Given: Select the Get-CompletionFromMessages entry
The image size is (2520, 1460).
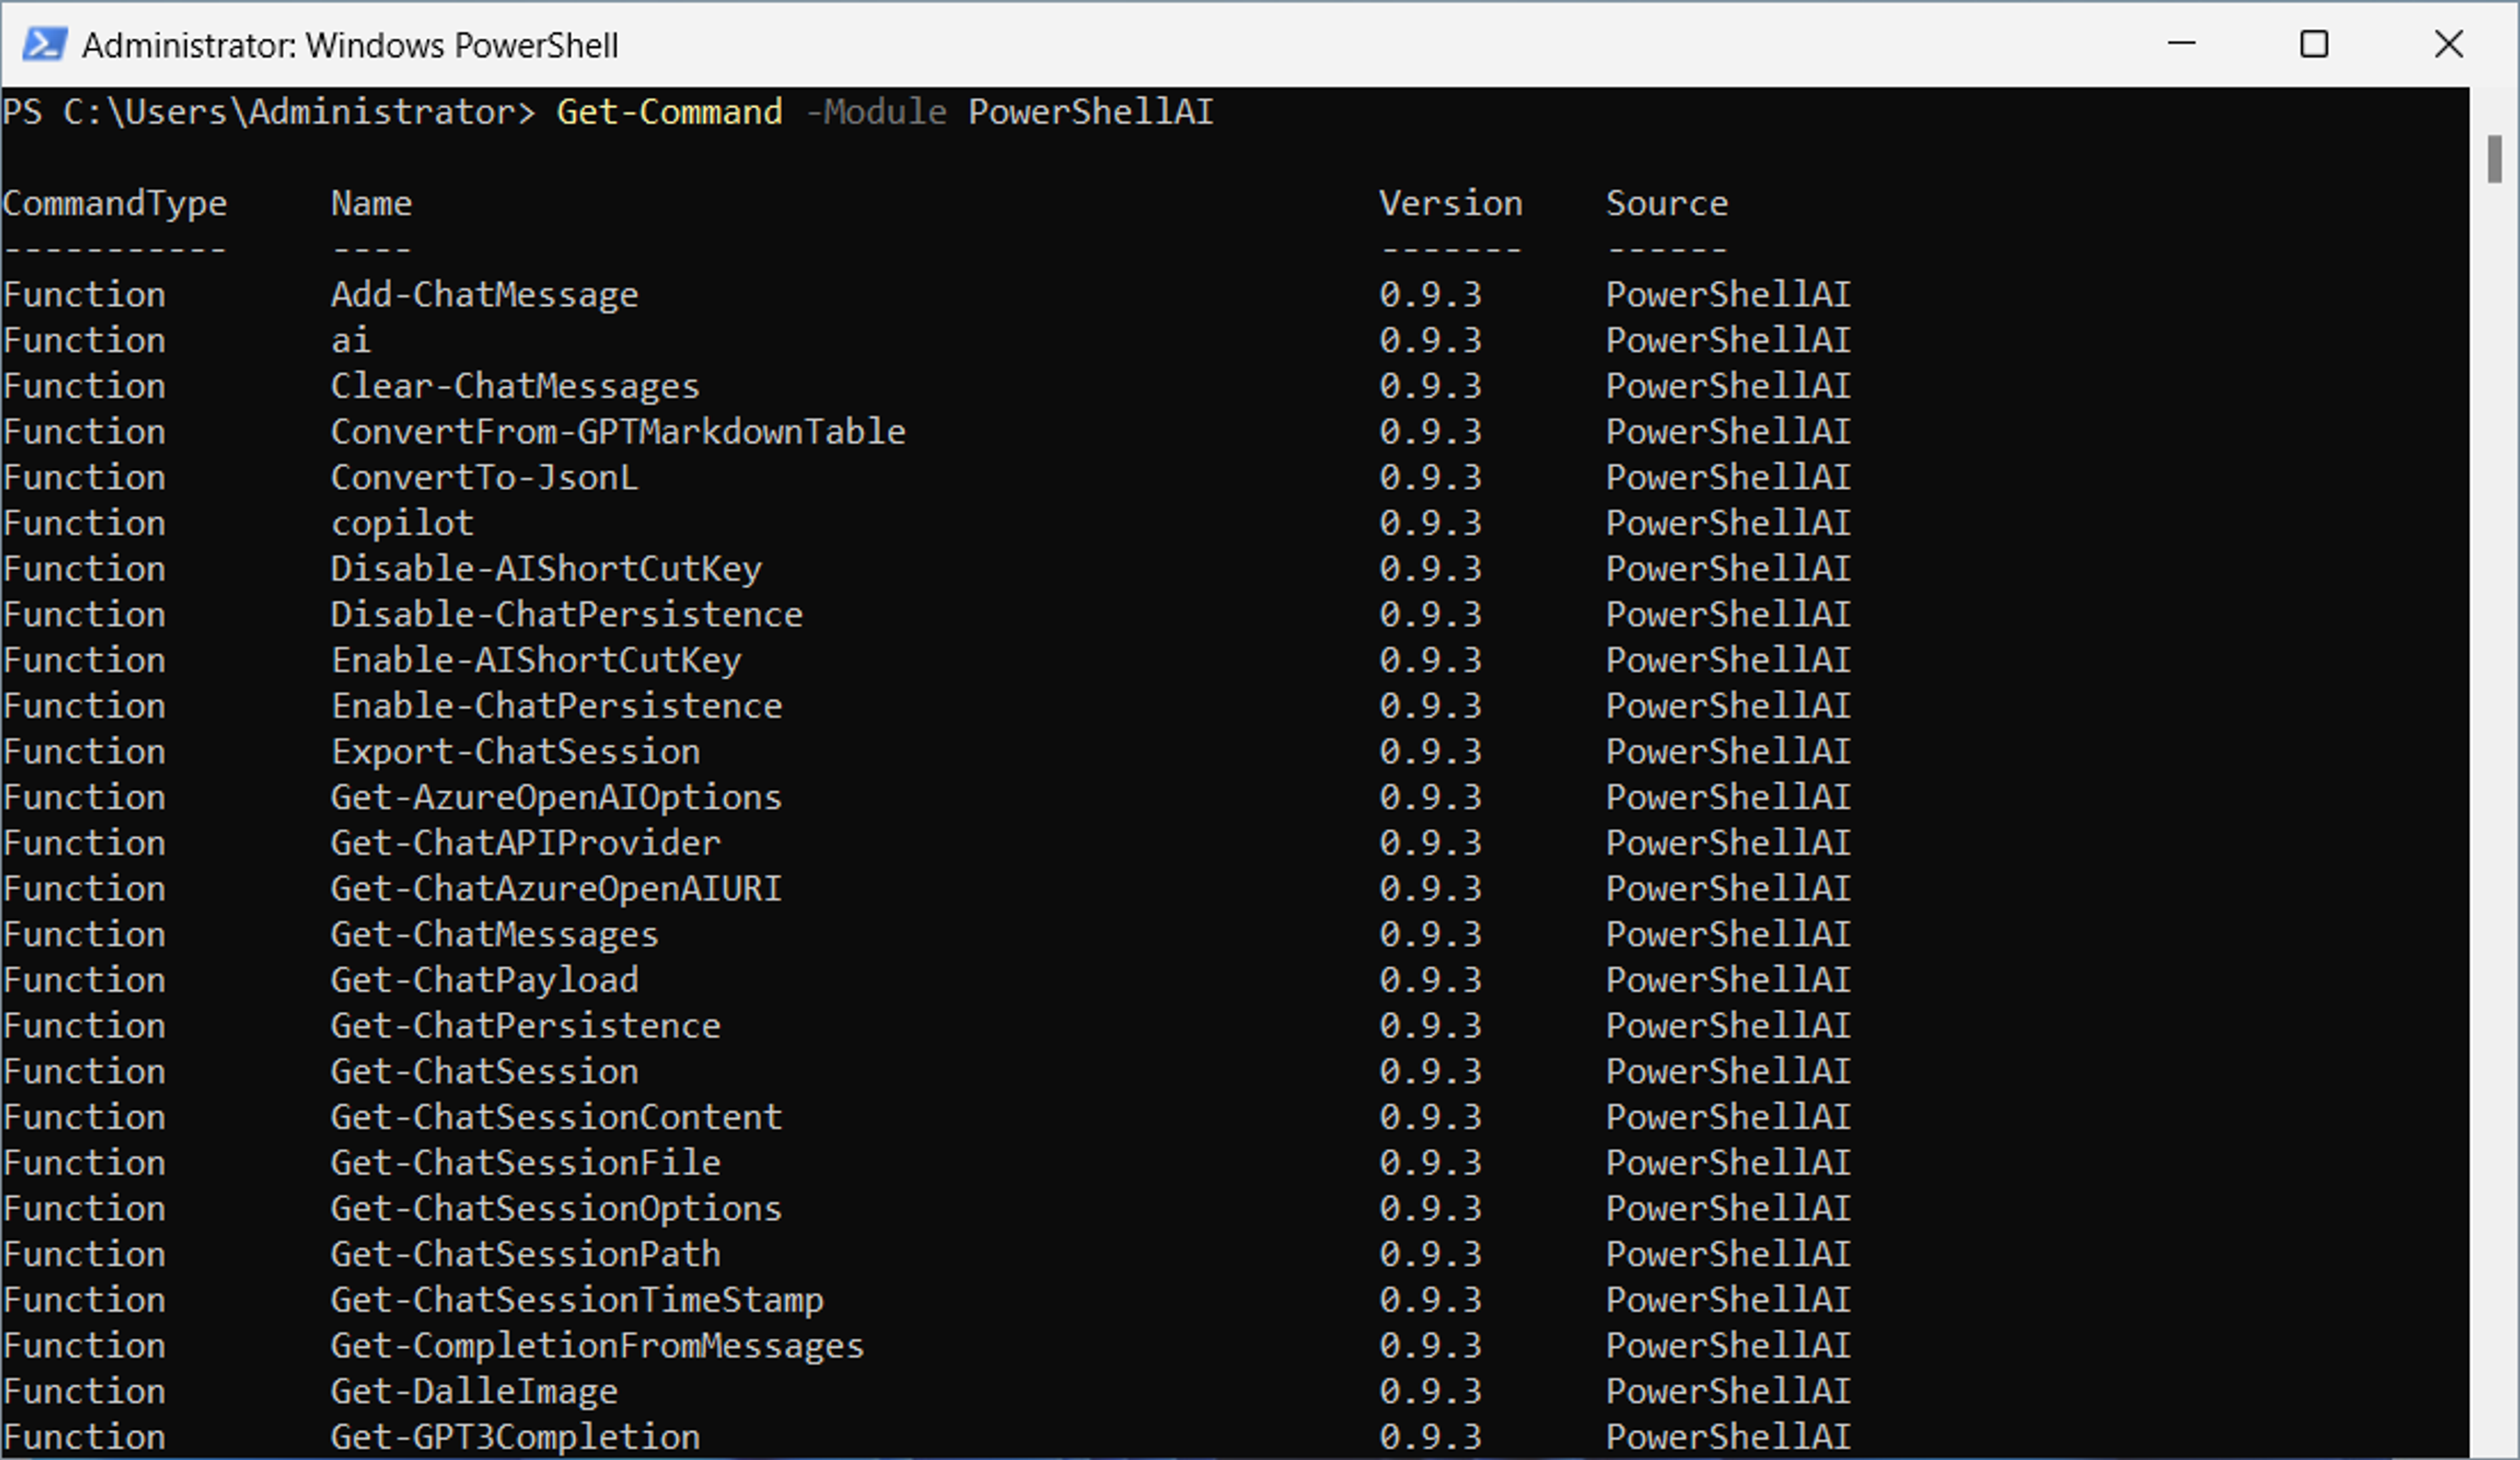Looking at the screenshot, I should coord(597,1346).
